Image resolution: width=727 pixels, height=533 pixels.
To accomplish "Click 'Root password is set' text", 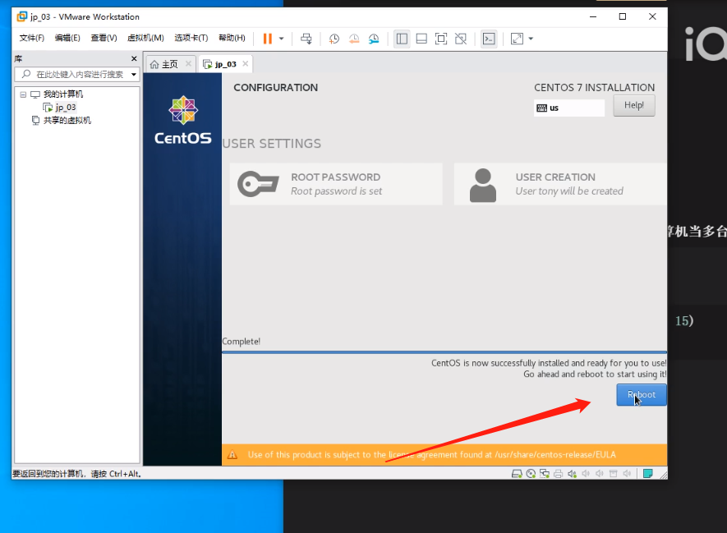I will coord(336,191).
